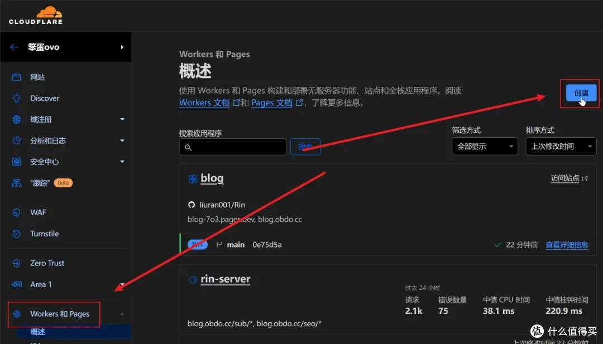The image size is (603, 344).
Task: Open 网站 in the sidebar
Action: [37, 77]
